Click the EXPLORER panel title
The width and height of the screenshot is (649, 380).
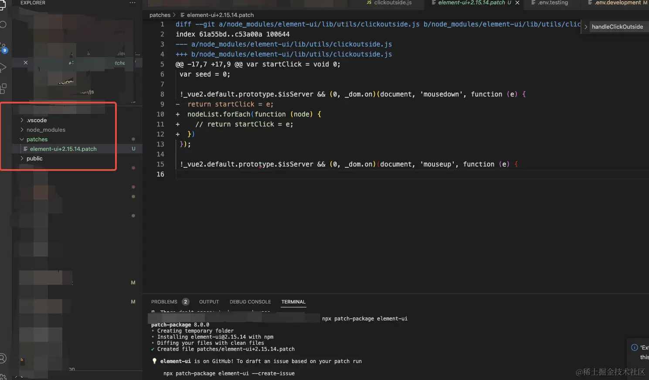pos(33,3)
